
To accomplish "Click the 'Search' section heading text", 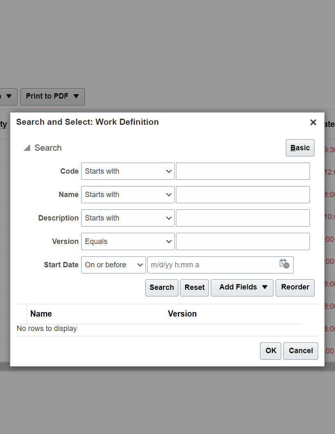I will pyautogui.click(x=48, y=148).
